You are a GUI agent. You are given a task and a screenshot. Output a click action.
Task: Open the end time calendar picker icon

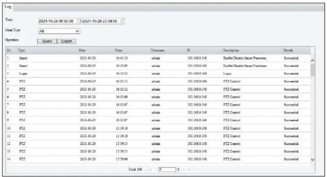[x=122, y=21]
